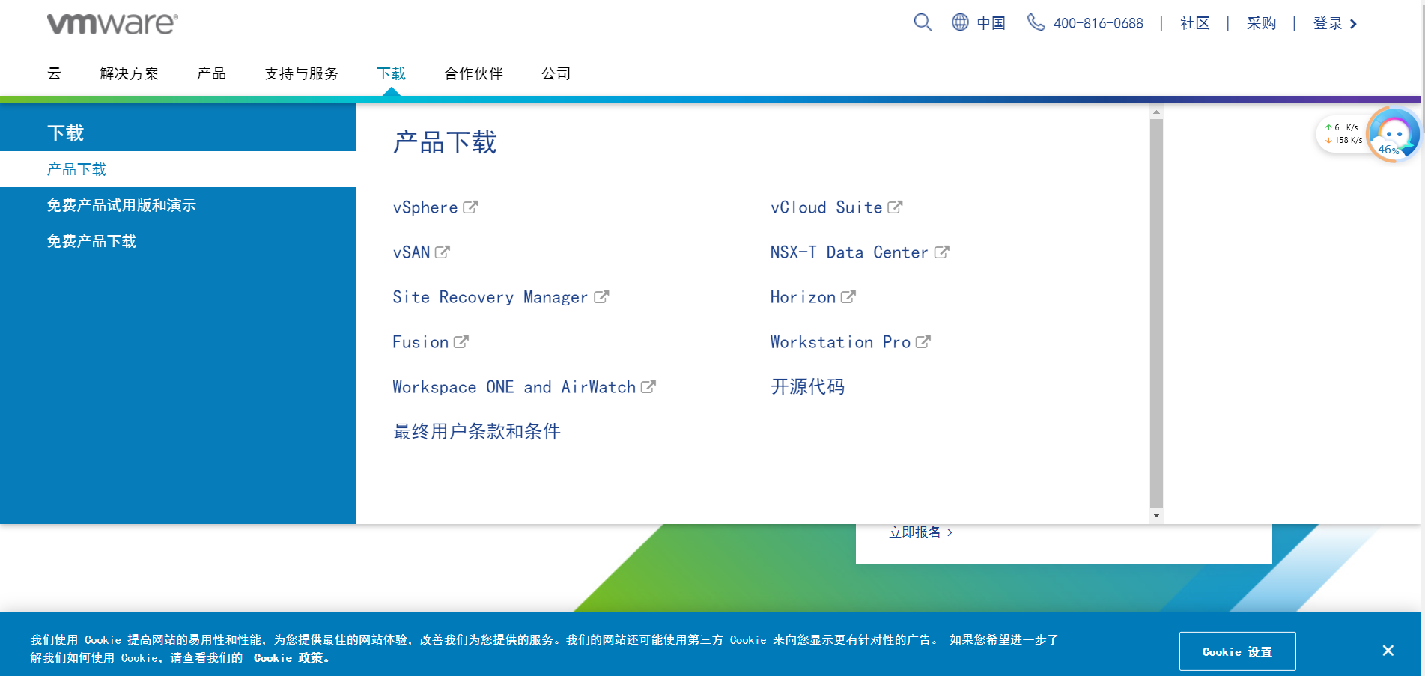Open the vSphere download link
This screenshot has width=1425, height=676.
pyautogui.click(x=425, y=207)
